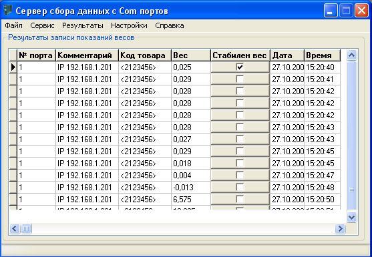Screen dimensions: 372x257
Task: Select the row header of the 15:20:41 row
Action: 13,79
